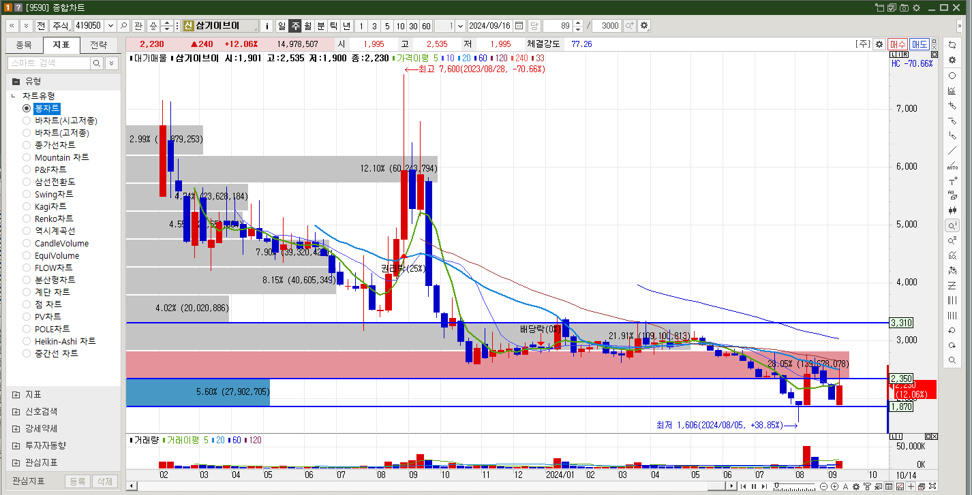Click the chart toolbar settings gear after 3000
This screenshot has width=972, height=495.
[x=644, y=25]
